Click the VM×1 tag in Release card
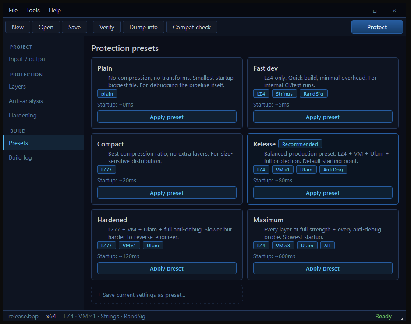This screenshot has width=411, height=324. (283, 170)
